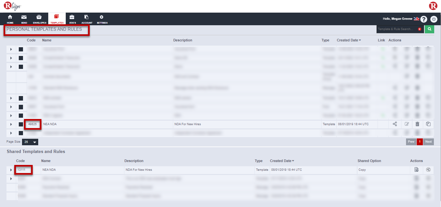Share the personal NEA NDA template
This screenshot has width=441, height=207.
point(395,124)
